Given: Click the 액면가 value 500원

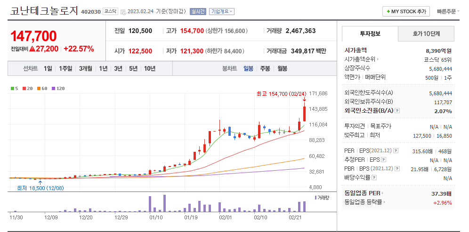Looking at the screenshot, I should click(x=433, y=77).
